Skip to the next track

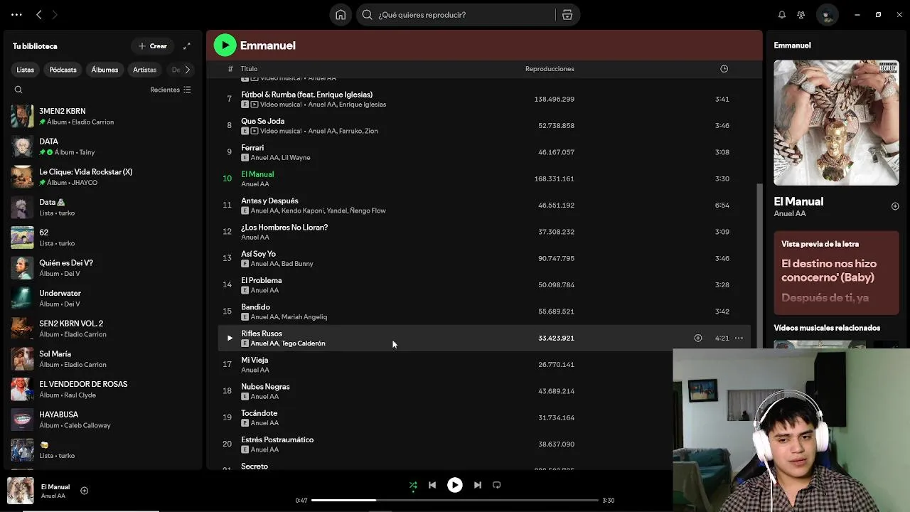click(477, 485)
